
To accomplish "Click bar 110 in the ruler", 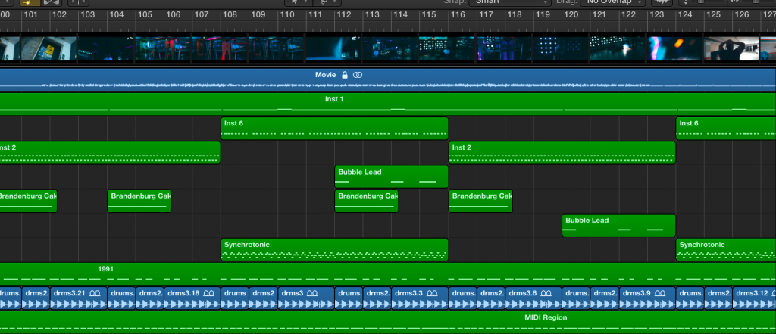I will [x=287, y=15].
